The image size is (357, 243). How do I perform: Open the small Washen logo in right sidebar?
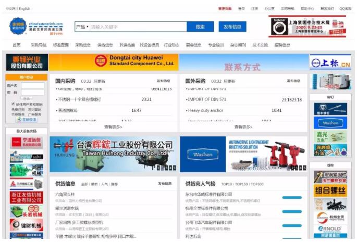[330, 123]
